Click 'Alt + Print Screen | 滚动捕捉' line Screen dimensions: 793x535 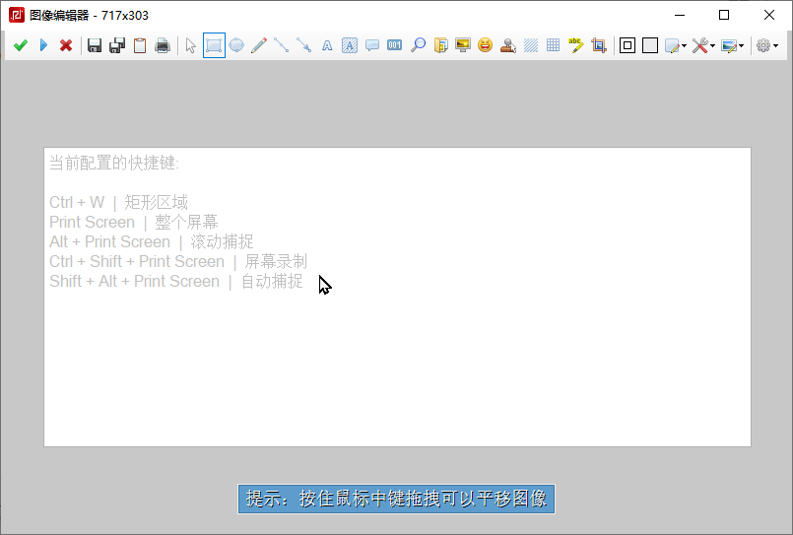(x=152, y=241)
